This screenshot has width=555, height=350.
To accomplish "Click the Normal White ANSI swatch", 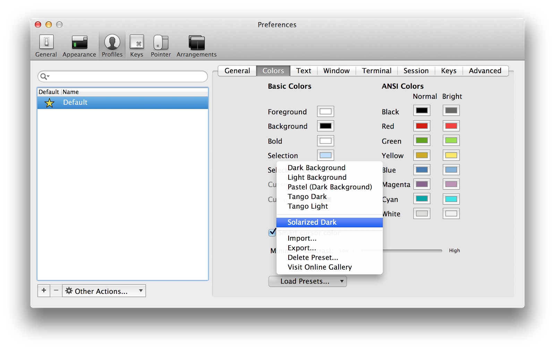I will click(422, 213).
